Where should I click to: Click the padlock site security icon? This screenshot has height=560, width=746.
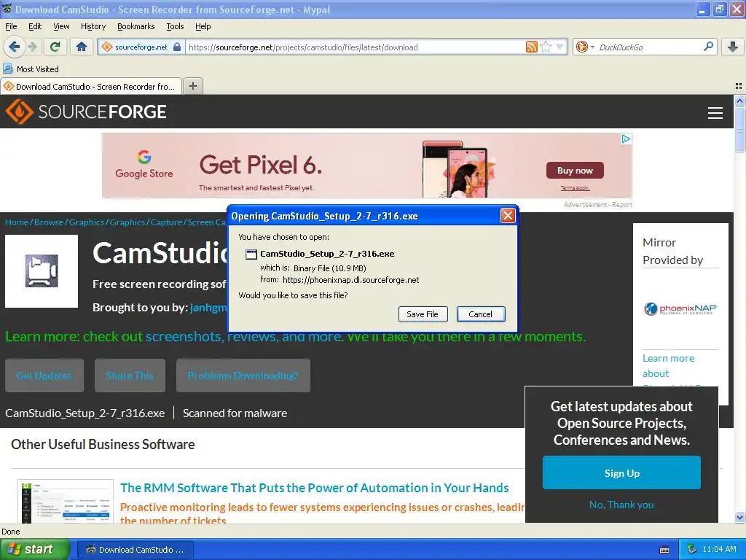pyautogui.click(x=177, y=47)
